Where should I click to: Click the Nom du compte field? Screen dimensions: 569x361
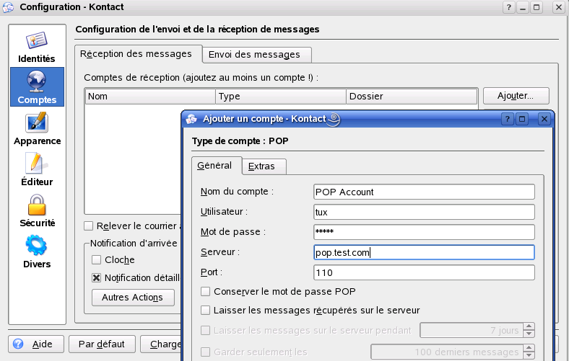coord(424,192)
